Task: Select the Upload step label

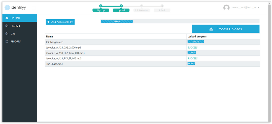Action: [x=121, y=10]
